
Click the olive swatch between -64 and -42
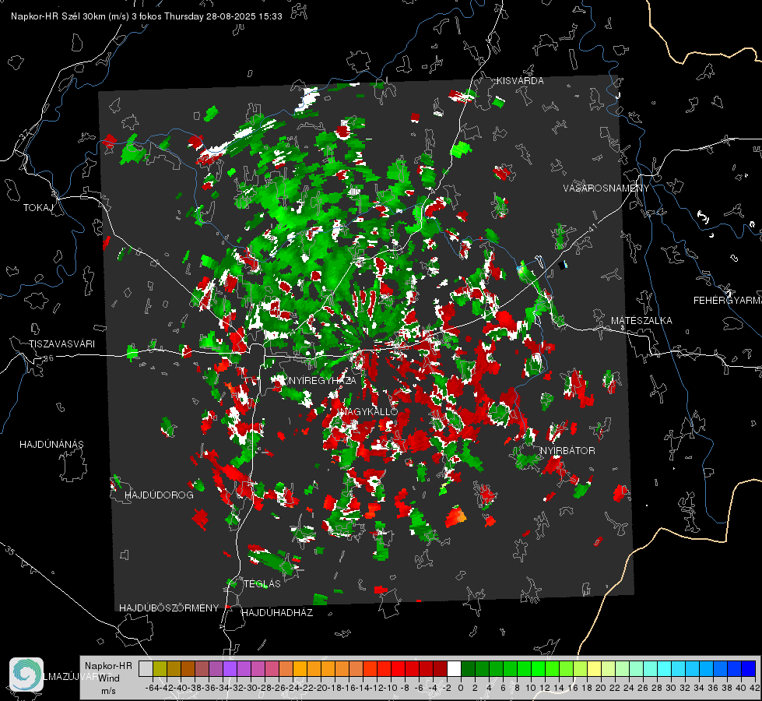[x=160, y=669]
